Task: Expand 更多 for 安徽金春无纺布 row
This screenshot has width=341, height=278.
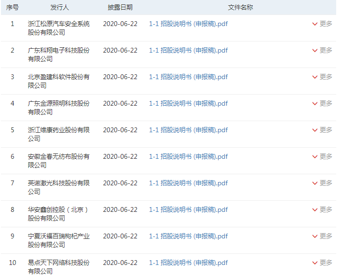Action: [x=322, y=156]
